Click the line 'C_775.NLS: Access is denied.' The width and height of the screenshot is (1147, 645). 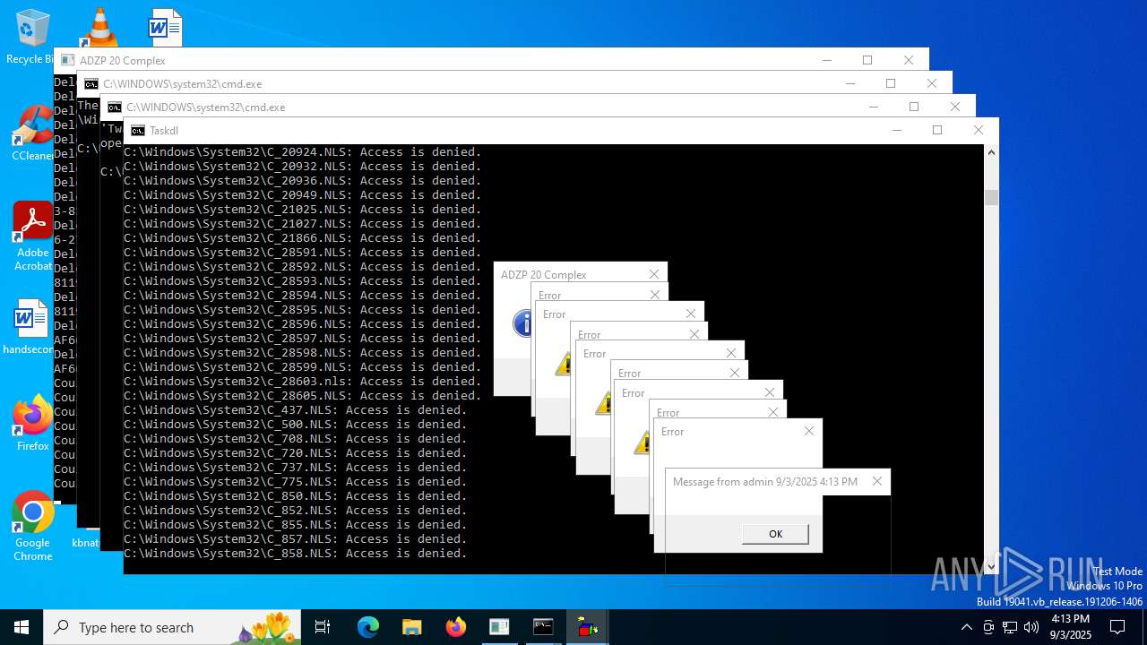(x=296, y=482)
